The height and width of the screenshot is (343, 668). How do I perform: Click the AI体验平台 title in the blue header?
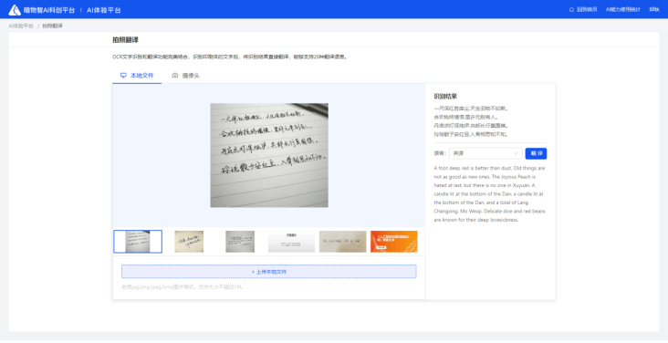(x=103, y=10)
